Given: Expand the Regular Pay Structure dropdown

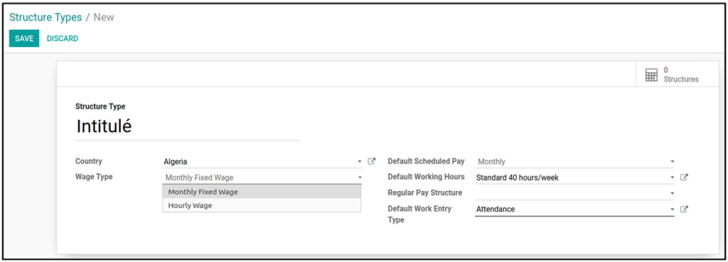Looking at the screenshot, I should [574, 193].
